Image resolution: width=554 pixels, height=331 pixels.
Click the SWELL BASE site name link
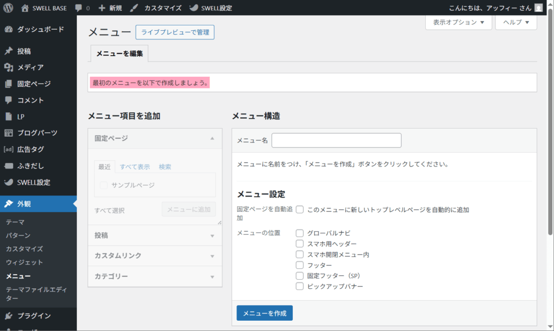click(49, 8)
